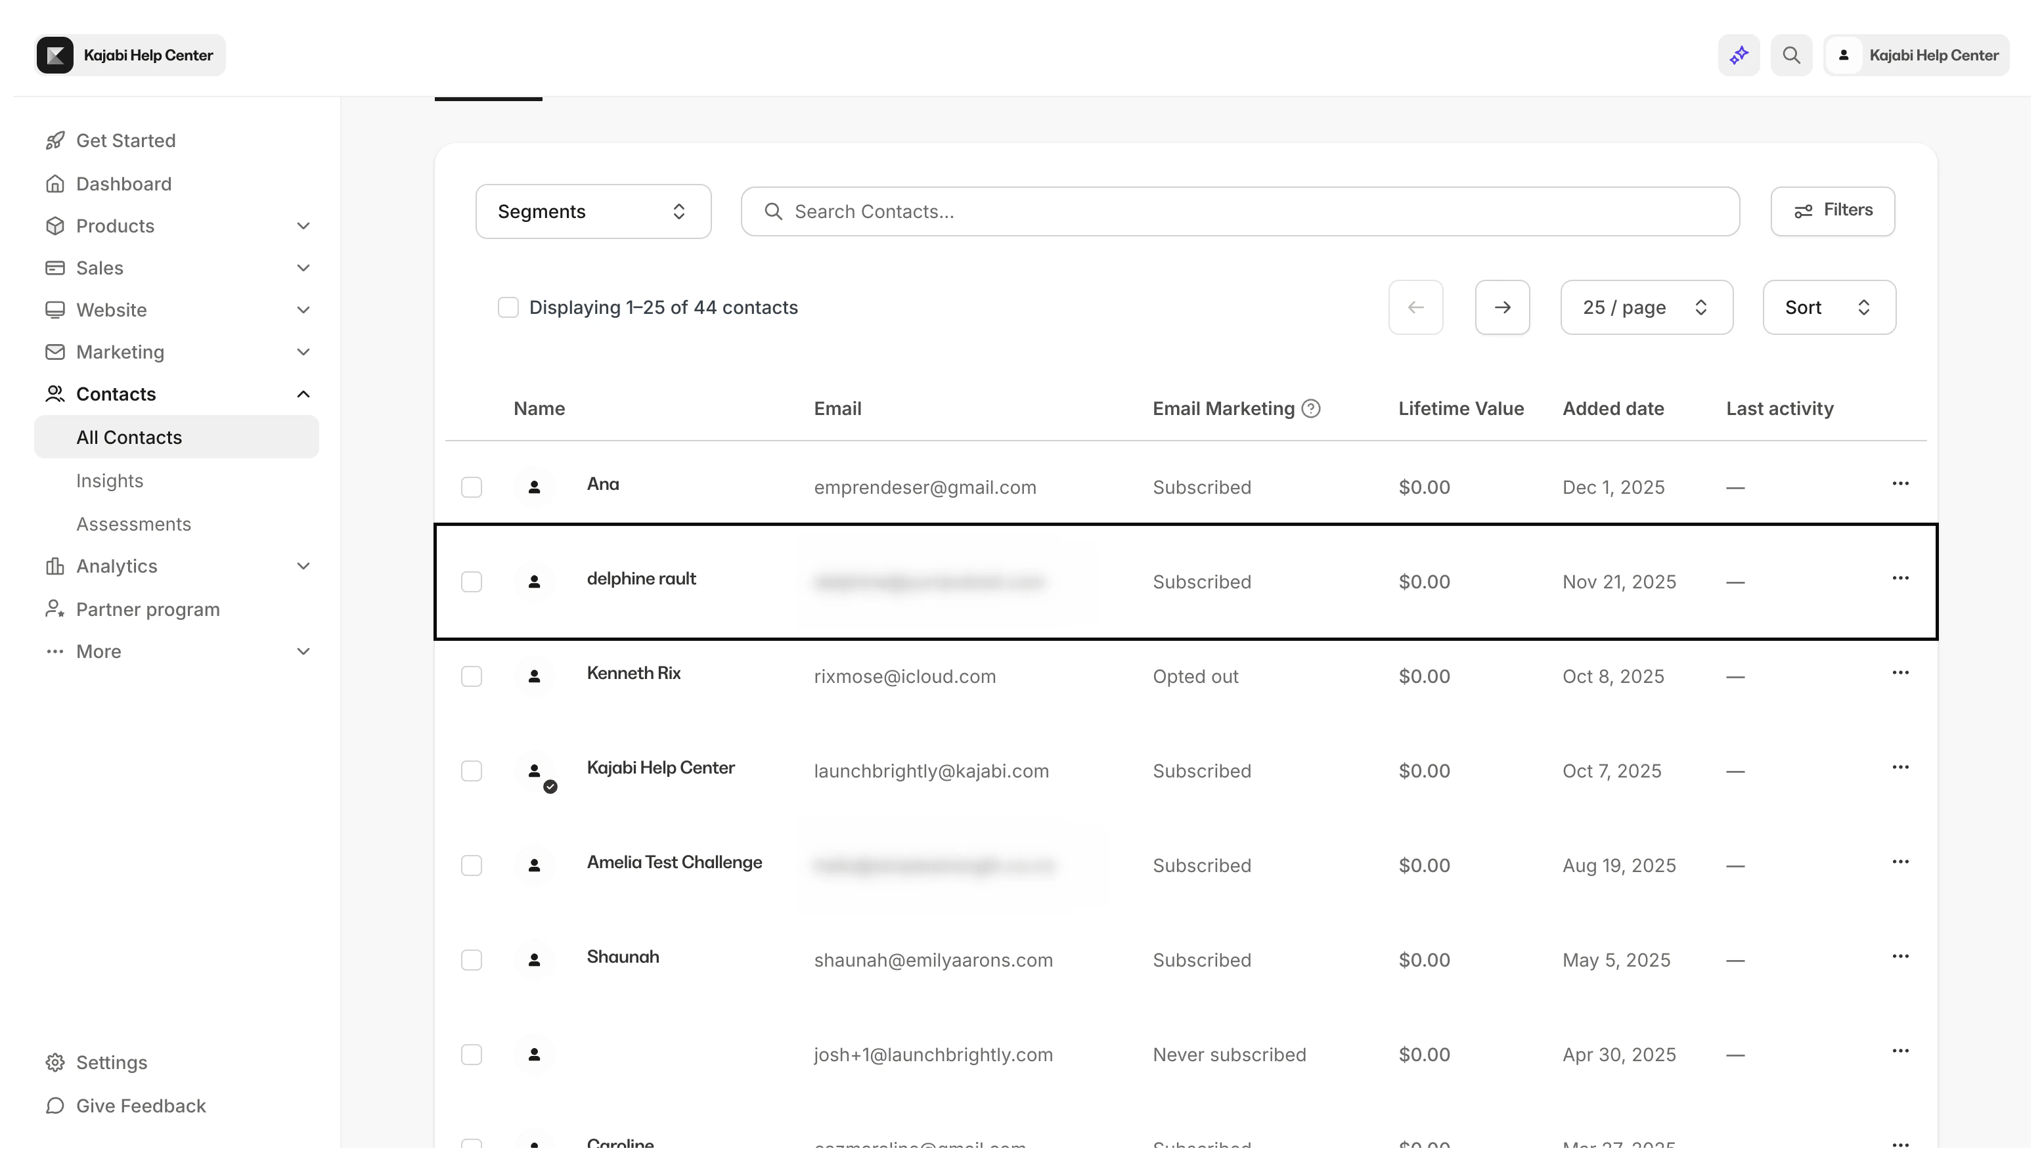
Task: Open three-dot menu for Kenneth Rix
Action: coord(1900,672)
